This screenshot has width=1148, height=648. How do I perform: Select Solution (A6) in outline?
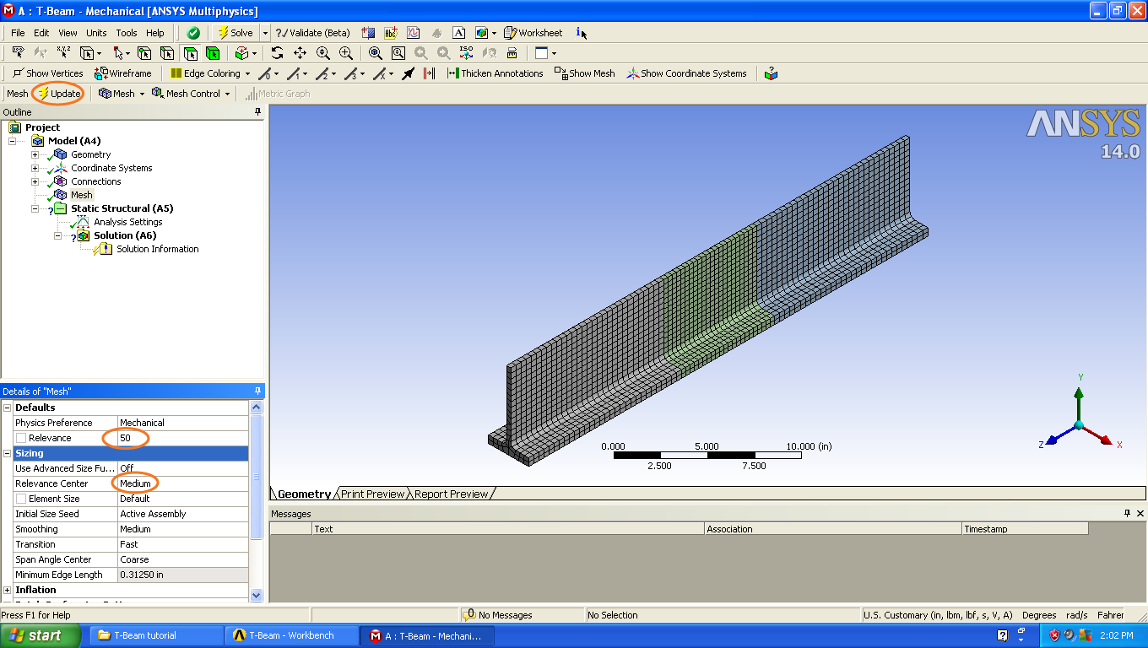pos(125,235)
